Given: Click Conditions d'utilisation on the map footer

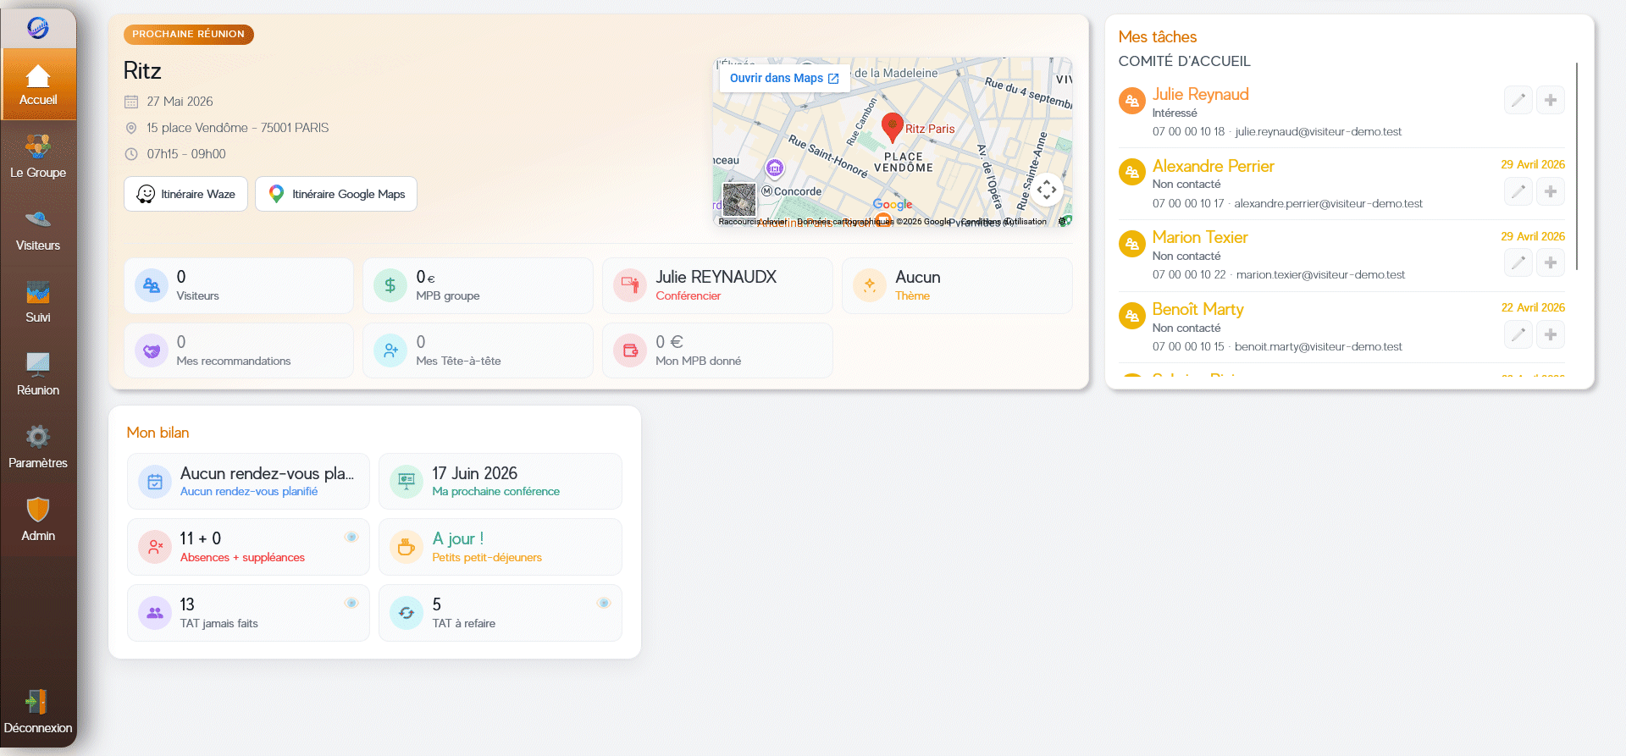Looking at the screenshot, I should pos(1004,222).
